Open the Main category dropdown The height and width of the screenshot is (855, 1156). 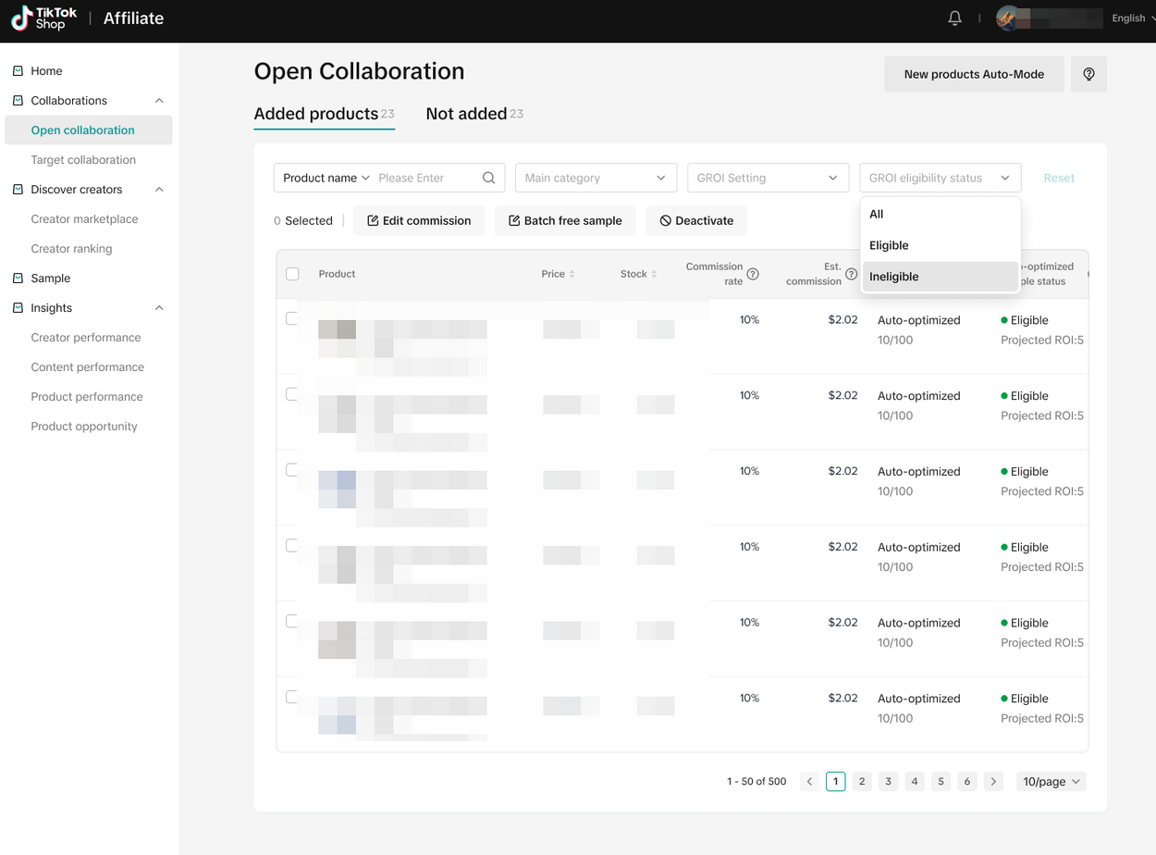(595, 178)
